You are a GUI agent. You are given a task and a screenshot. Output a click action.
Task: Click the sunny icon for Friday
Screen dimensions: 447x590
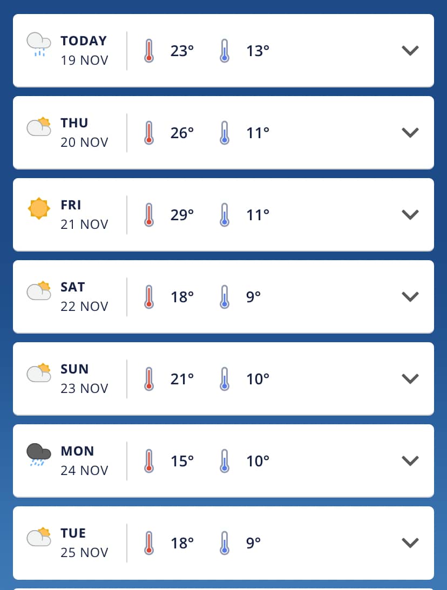point(39,209)
